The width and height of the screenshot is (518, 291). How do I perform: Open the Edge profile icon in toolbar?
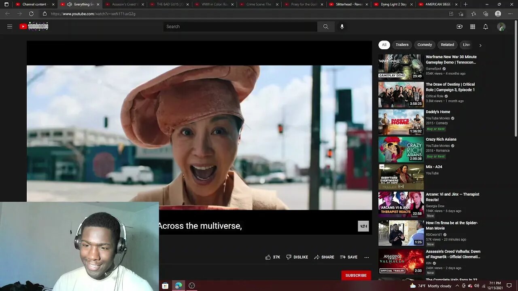pos(498,14)
